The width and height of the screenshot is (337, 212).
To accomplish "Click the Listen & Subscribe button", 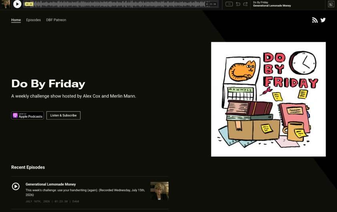I will pos(63,115).
